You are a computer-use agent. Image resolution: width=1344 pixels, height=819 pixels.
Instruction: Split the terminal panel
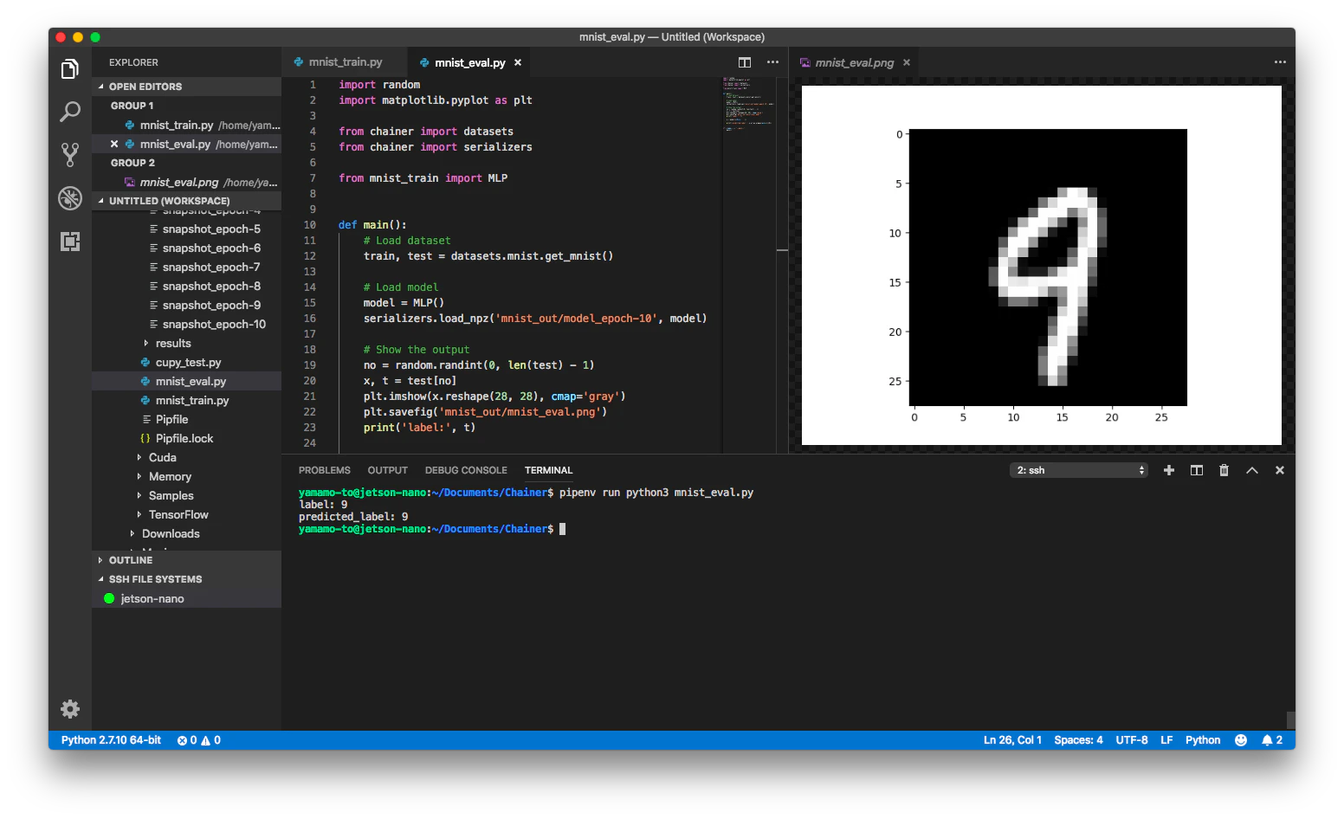click(x=1197, y=470)
